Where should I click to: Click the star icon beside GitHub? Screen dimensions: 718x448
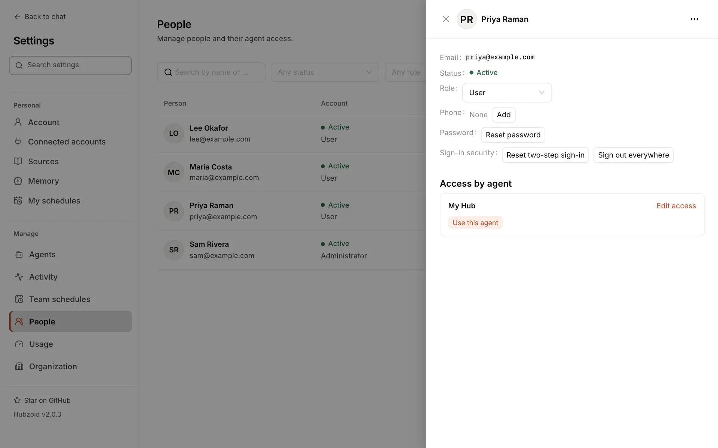tap(17, 400)
